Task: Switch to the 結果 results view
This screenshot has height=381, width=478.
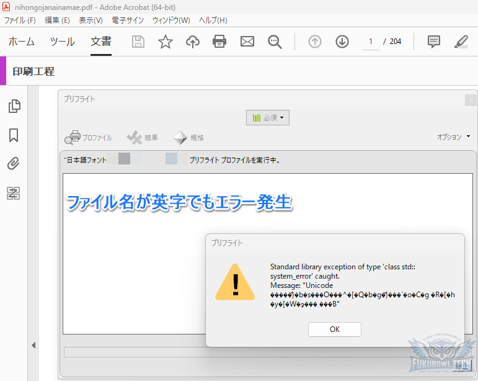Action: pos(143,138)
